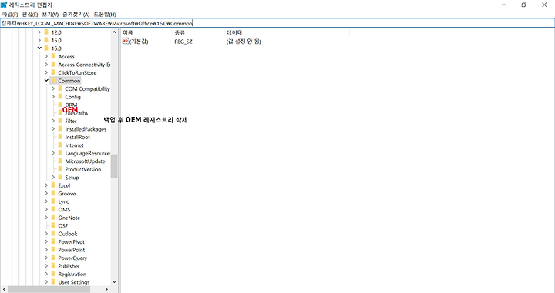Click the Config folder icon
Screen dimensions: 555x293
point(60,97)
